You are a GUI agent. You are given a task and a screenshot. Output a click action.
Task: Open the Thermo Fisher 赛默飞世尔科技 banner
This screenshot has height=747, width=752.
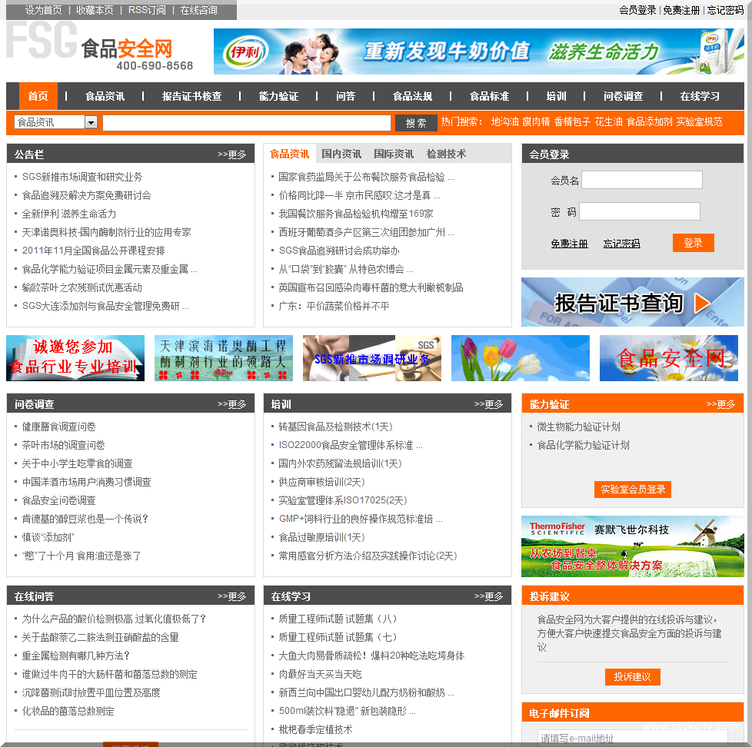tap(632, 546)
